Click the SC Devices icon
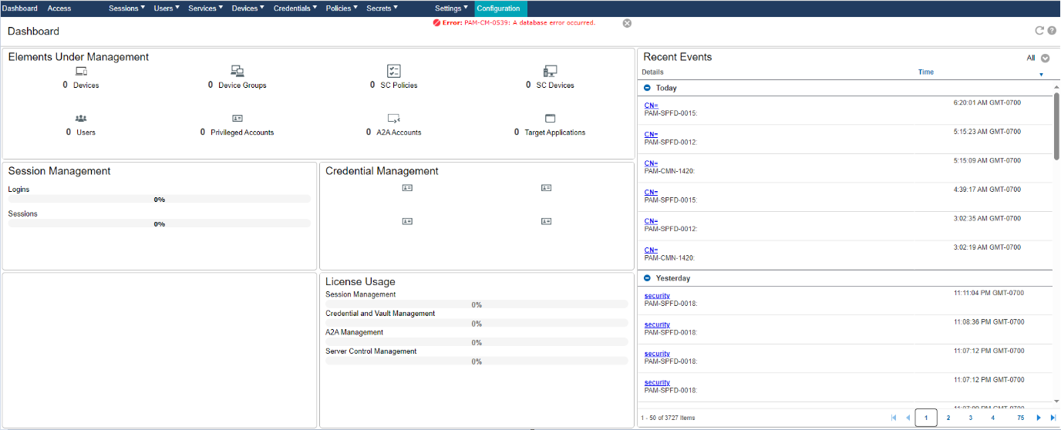Viewport: 1061px width, 430px height. [550, 72]
